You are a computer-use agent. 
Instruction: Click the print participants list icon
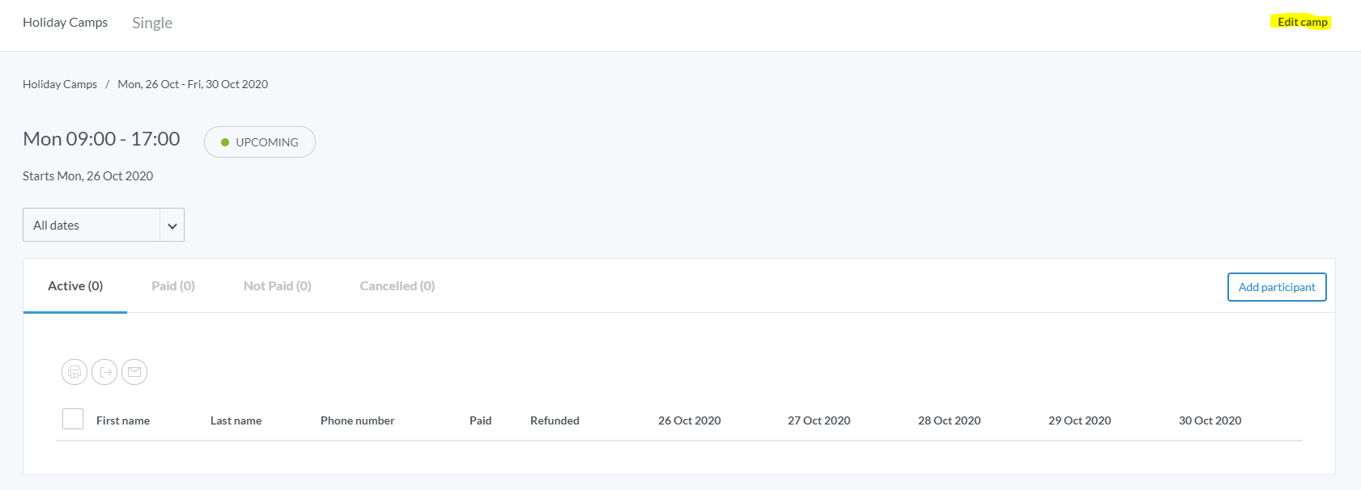pos(74,372)
